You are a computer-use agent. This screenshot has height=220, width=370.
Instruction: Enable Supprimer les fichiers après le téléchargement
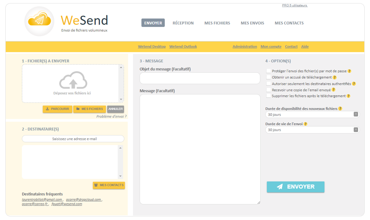pyautogui.click(x=268, y=96)
